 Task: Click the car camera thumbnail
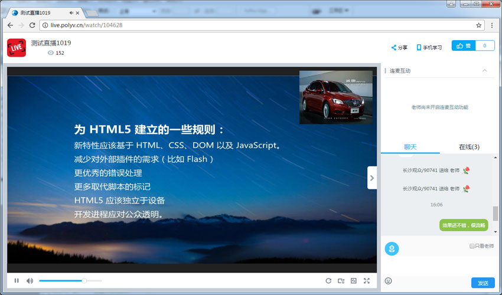click(336, 97)
